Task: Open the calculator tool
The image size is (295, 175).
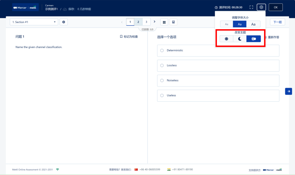Action: tap(173, 22)
